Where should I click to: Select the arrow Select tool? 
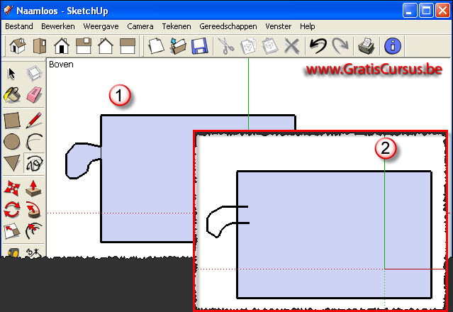[11, 73]
